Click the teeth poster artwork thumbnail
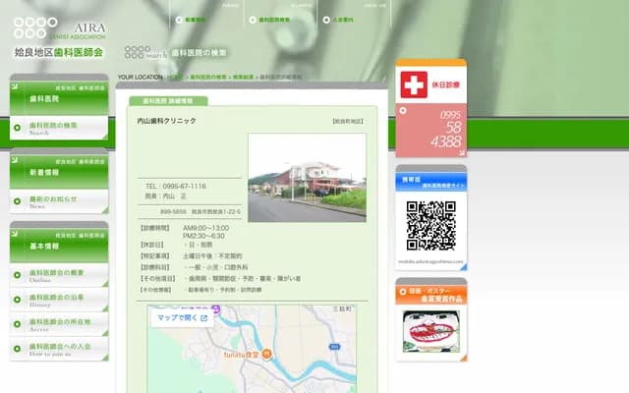The height and width of the screenshot is (393, 629). point(431,332)
